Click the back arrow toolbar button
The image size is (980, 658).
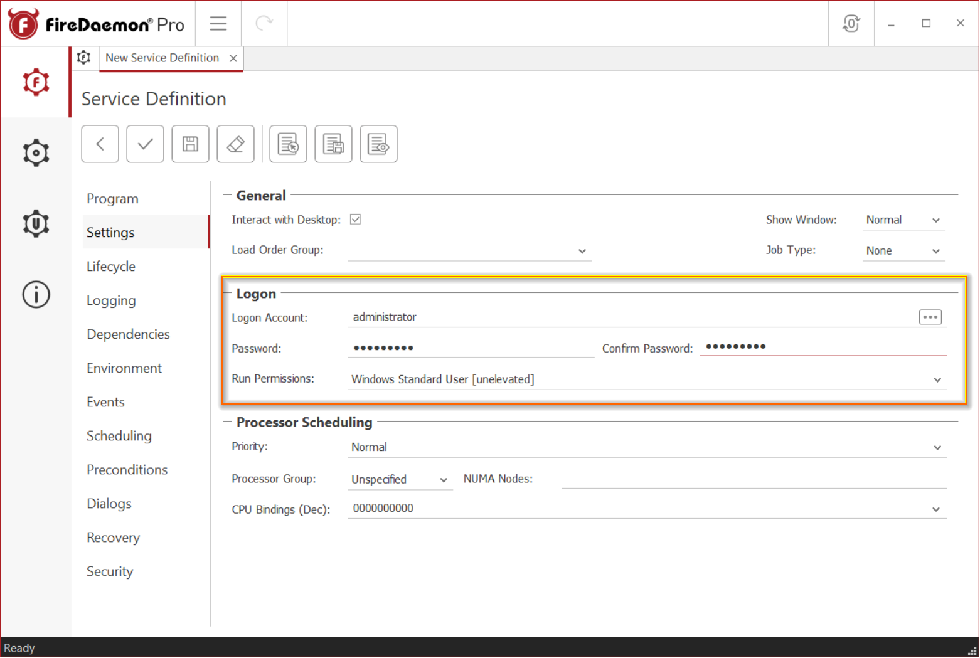100,144
